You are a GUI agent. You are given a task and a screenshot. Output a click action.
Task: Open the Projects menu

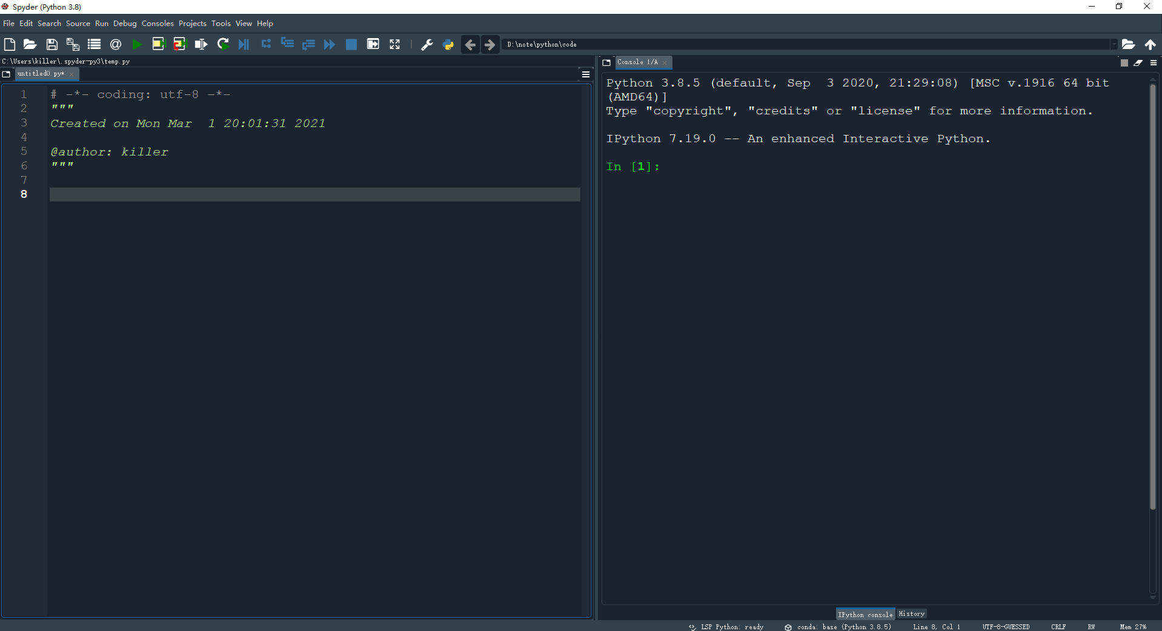click(192, 24)
